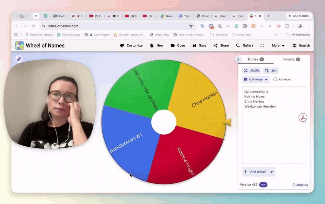The height and width of the screenshot is (204, 325).
Task: Spin the wheel by clicking its center
Action: (x=164, y=122)
